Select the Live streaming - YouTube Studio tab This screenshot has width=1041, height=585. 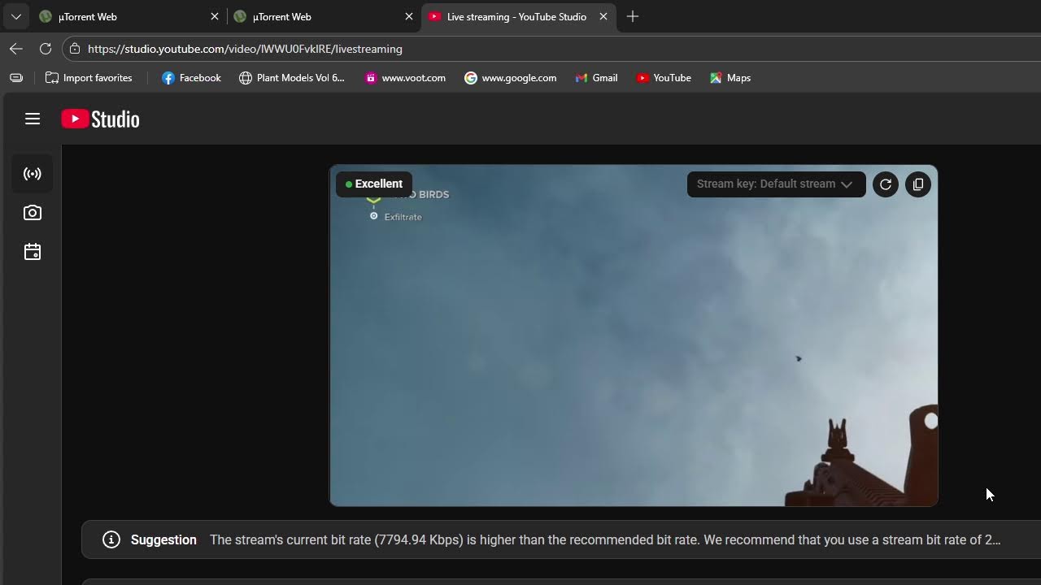point(518,16)
